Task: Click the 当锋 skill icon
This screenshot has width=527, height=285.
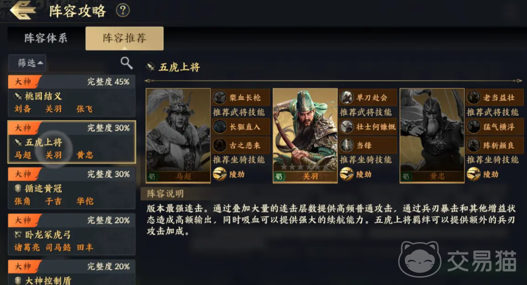Action: click(x=346, y=145)
